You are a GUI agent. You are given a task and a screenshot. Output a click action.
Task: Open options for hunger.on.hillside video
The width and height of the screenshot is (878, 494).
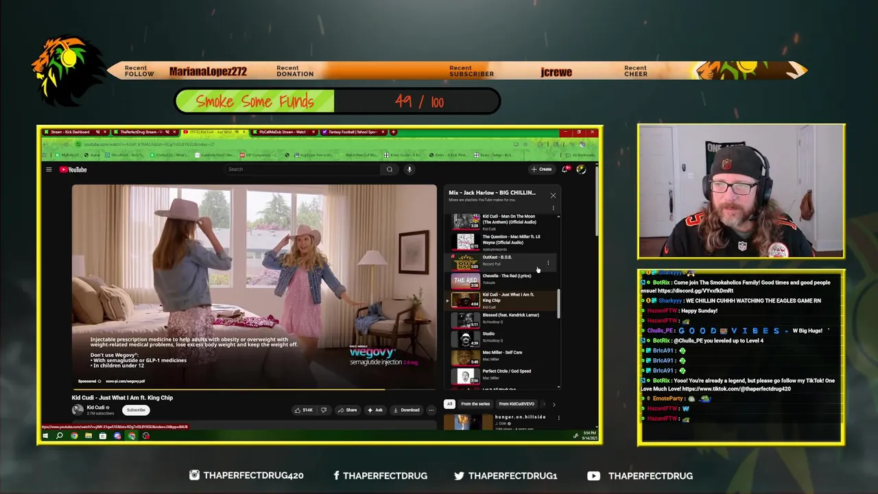pyautogui.click(x=558, y=417)
